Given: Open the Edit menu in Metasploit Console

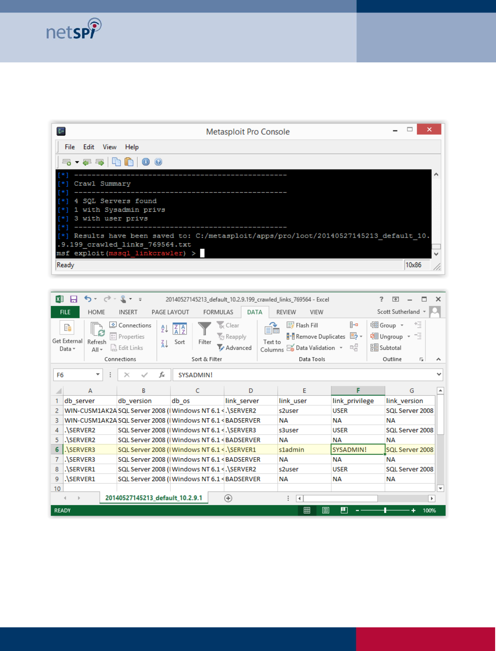Looking at the screenshot, I should (89, 147).
